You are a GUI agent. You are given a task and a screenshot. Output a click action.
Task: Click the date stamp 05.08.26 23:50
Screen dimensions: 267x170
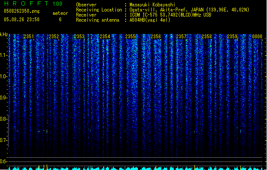coord(22,20)
